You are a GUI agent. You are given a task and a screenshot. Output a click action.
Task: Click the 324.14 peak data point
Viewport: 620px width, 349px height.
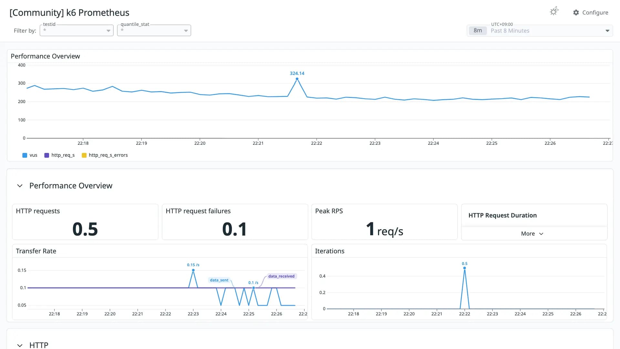pyautogui.click(x=297, y=79)
